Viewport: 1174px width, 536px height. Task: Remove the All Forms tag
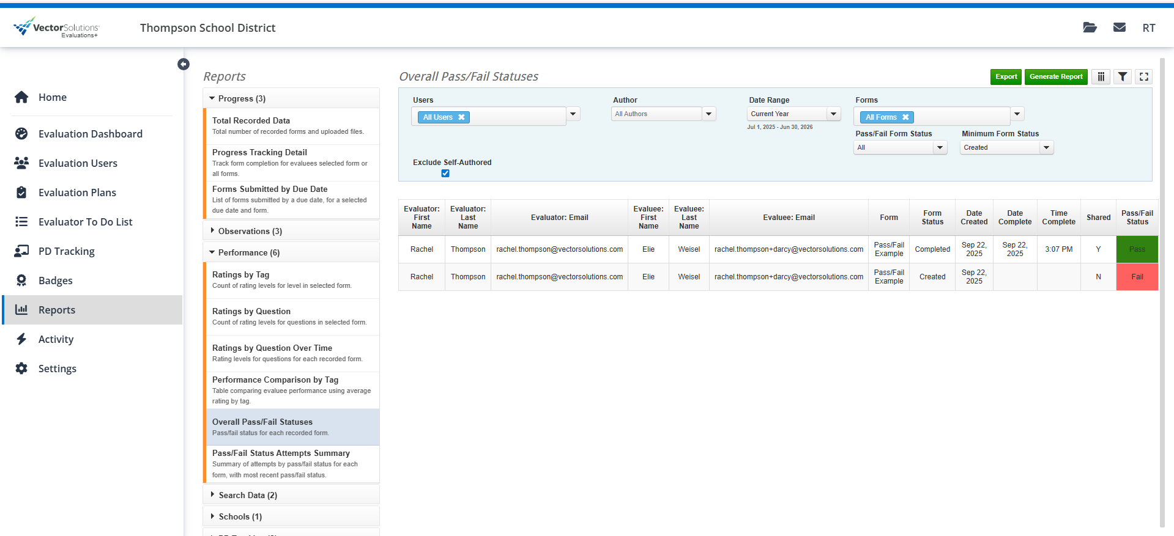click(x=905, y=117)
